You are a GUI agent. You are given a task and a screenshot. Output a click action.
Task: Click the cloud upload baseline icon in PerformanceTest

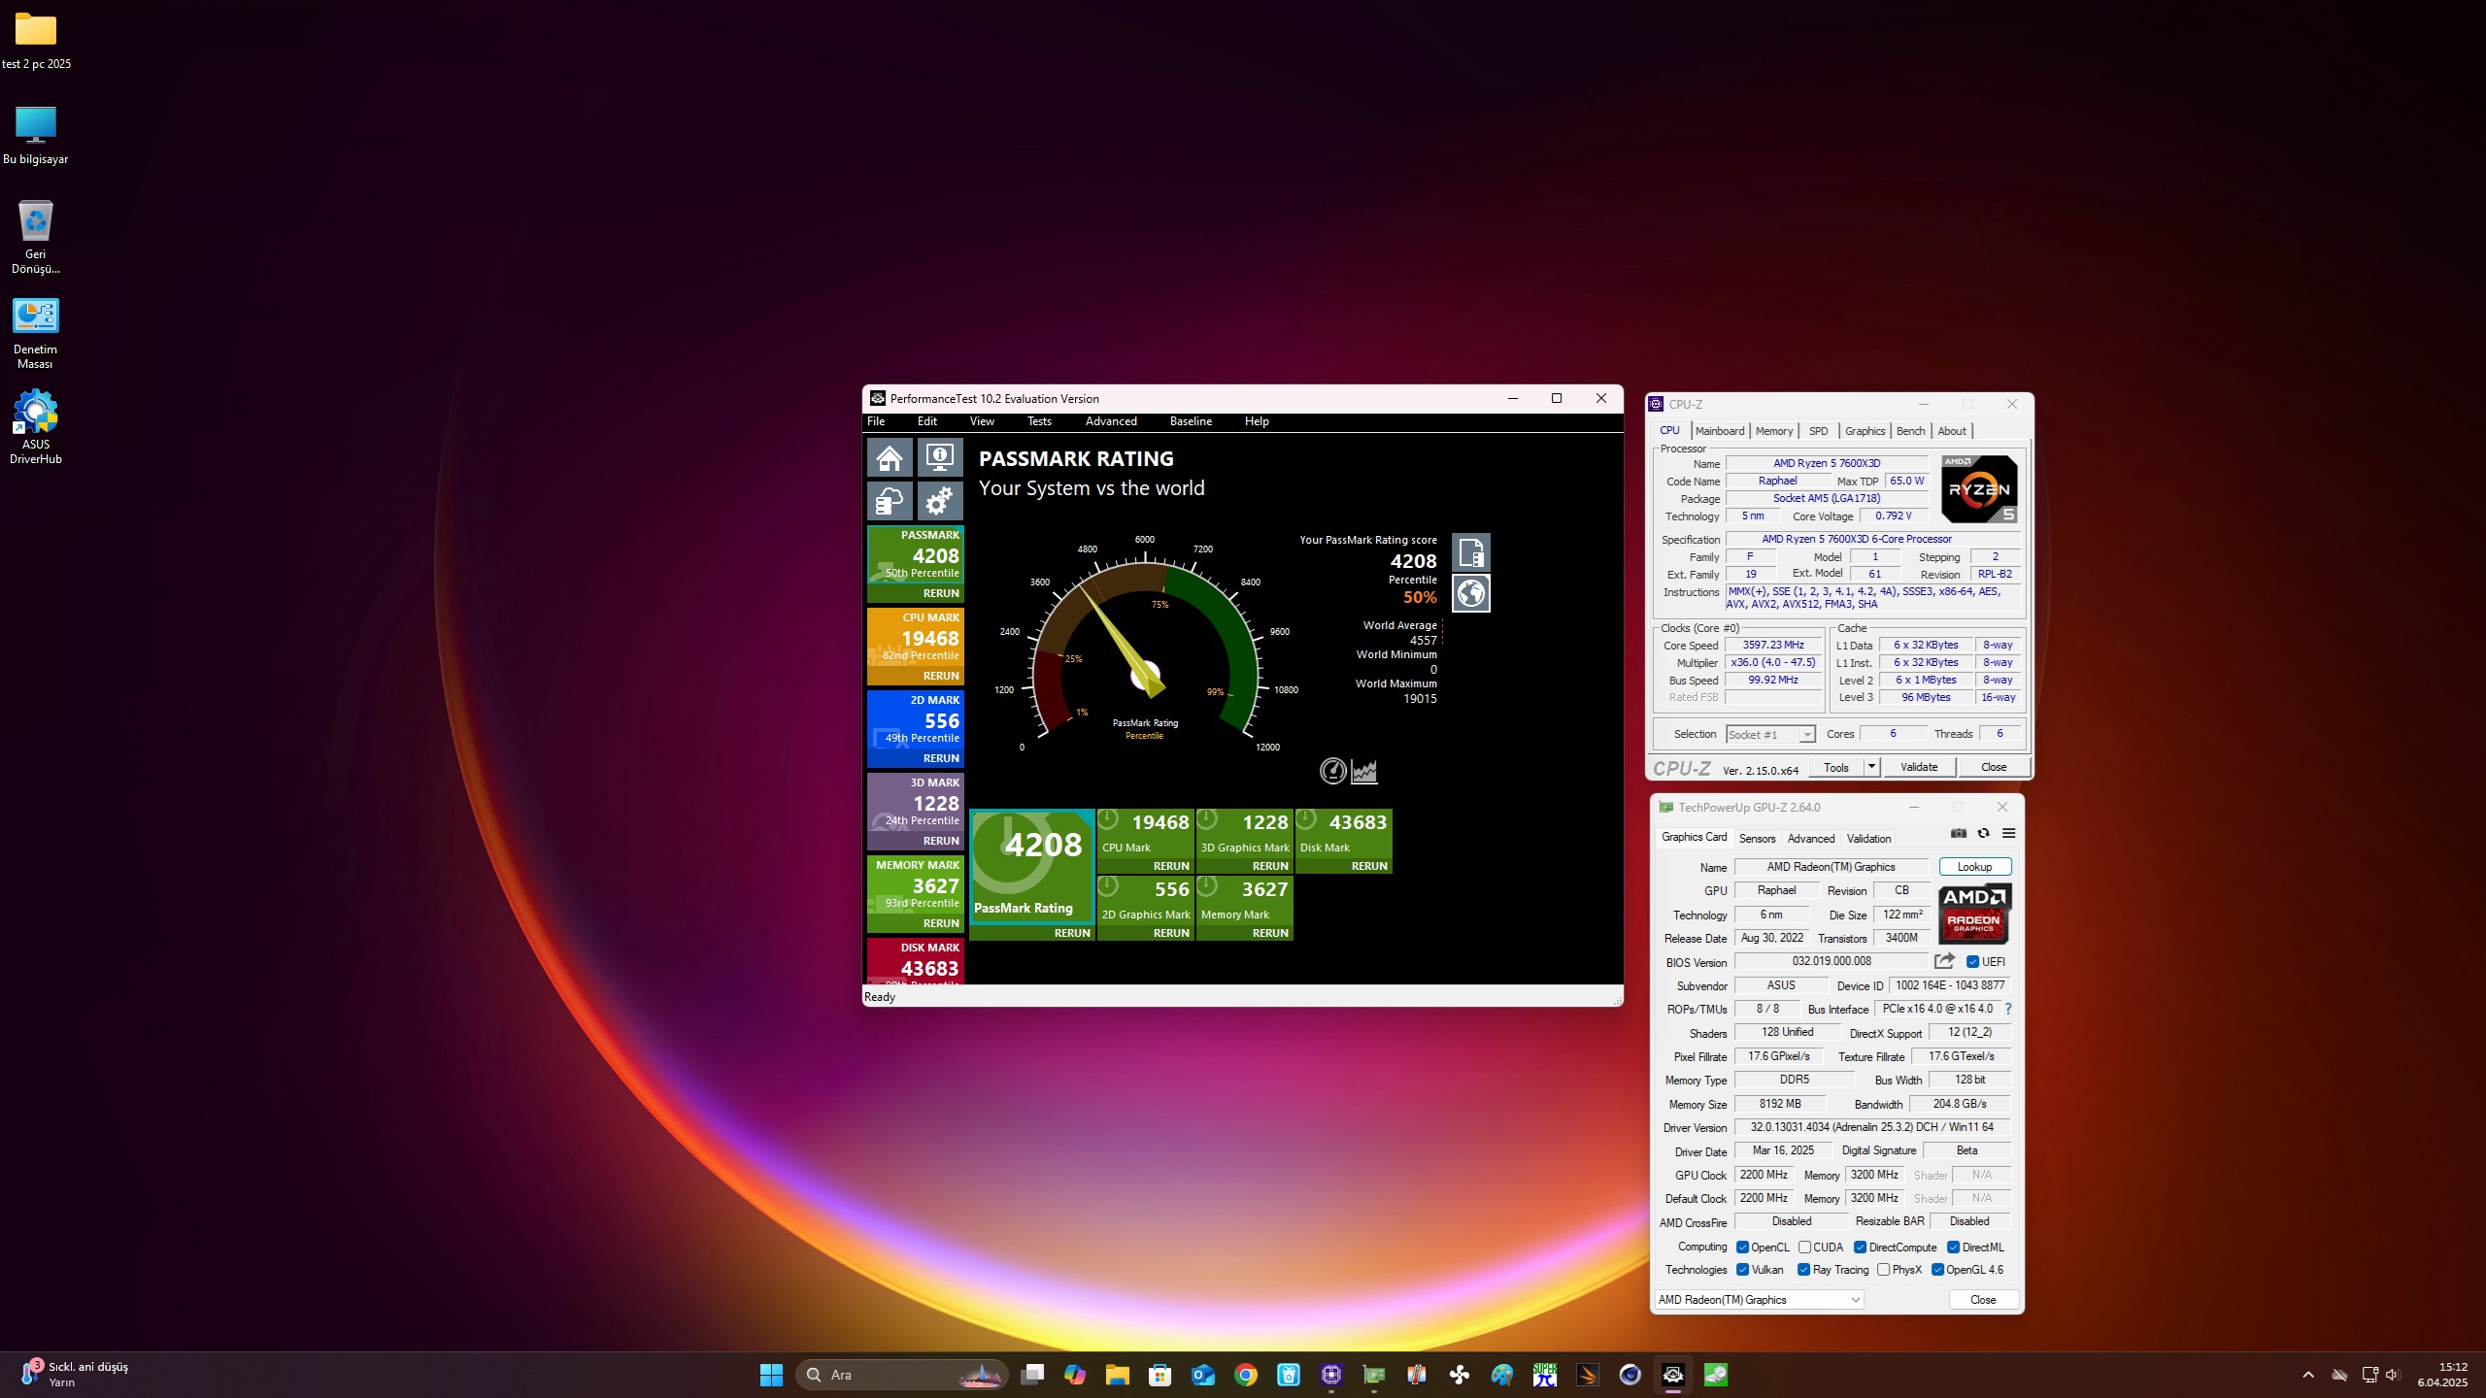[890, 502]
